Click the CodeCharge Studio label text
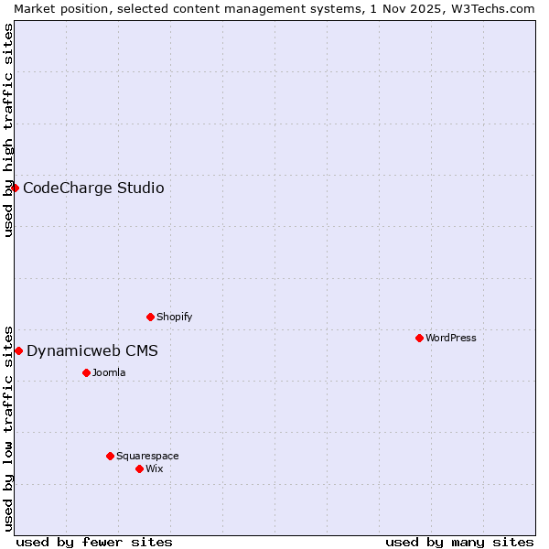Screen dimensions: 549x549 pyautogui.click(x=93, y=188)
